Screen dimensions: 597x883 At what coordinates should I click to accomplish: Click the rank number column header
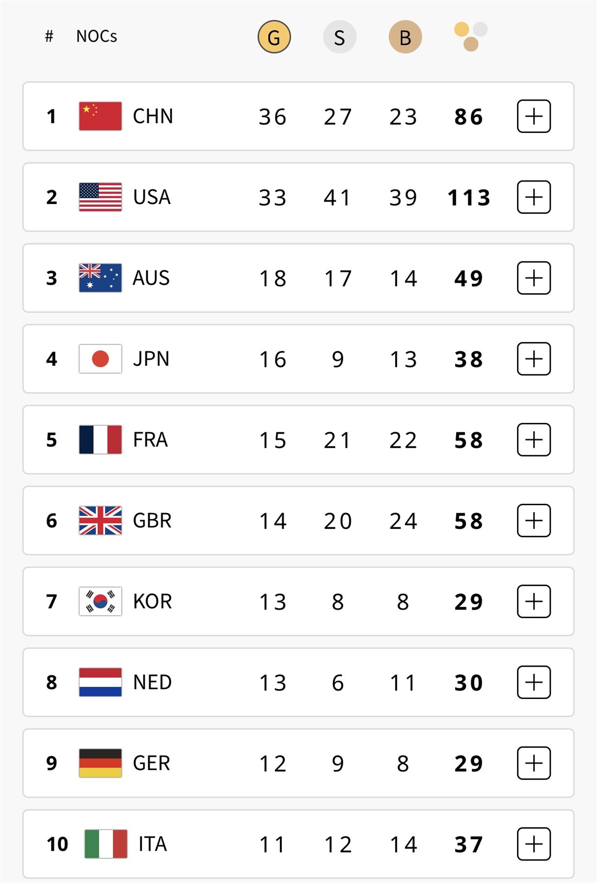coord(49,36)
